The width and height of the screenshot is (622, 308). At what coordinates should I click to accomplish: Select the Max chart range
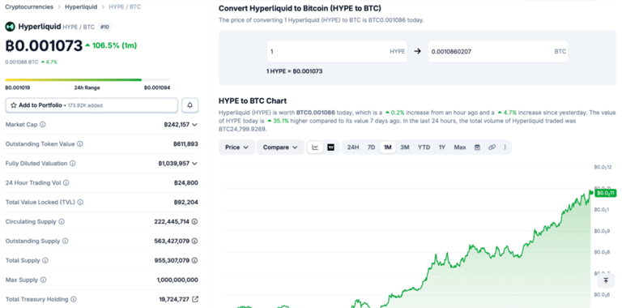tap(460, 148)
